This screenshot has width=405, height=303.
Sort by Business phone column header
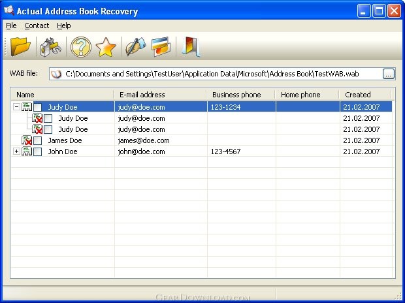[241, 95]
